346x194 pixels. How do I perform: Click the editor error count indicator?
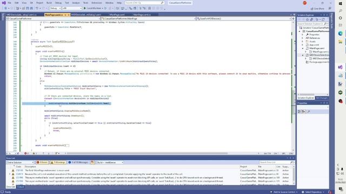(26, 153)
